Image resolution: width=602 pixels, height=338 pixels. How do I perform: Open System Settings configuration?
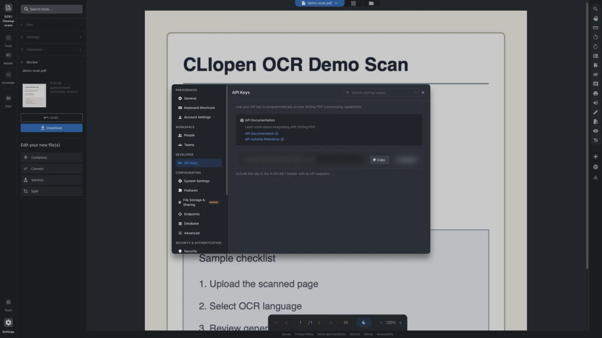pyautogui.click(x=199, y=181)
